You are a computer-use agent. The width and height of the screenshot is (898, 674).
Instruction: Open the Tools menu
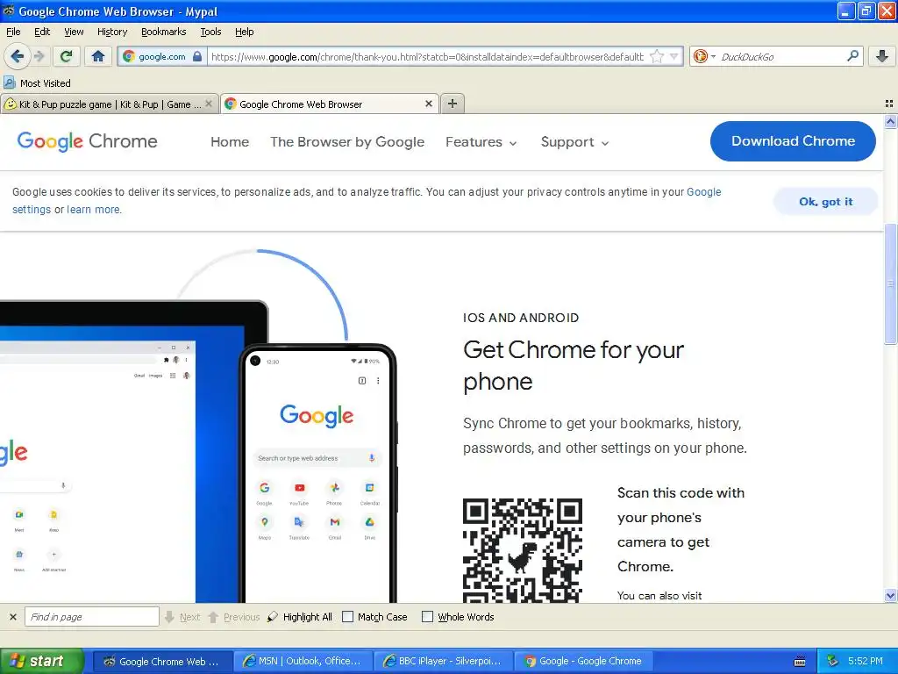[x=210, y=32]
